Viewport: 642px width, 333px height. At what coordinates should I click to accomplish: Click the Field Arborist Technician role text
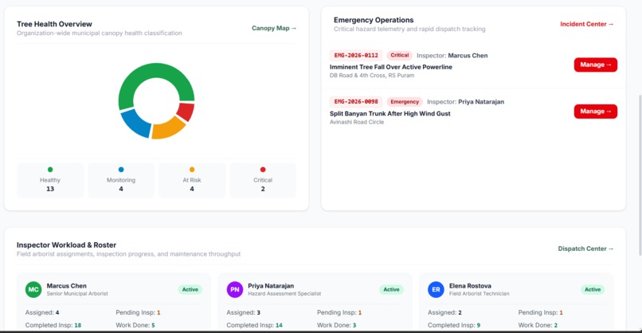coord(479,294)
